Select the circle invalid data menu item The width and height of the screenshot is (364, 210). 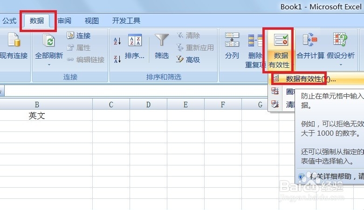coord(282,92)
